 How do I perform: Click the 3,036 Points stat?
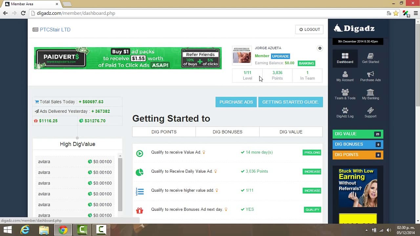pyautogui.click(x=277, y=75)
